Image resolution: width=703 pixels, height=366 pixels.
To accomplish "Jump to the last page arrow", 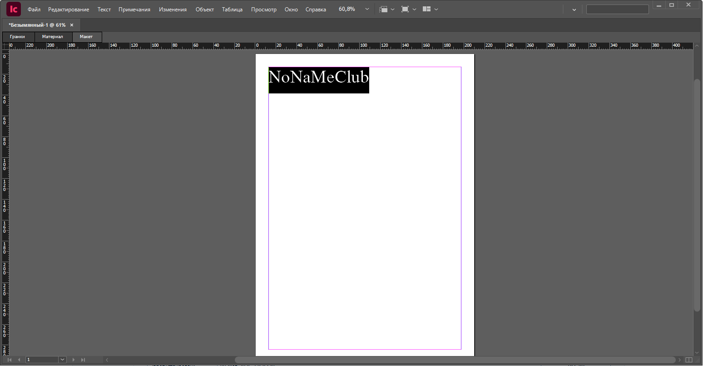I will (x=83, y=360).
